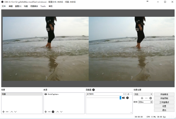The image size is (176, 119).
Task: Remove the selected source with minus icon
Action: click(x=49, y=111)
